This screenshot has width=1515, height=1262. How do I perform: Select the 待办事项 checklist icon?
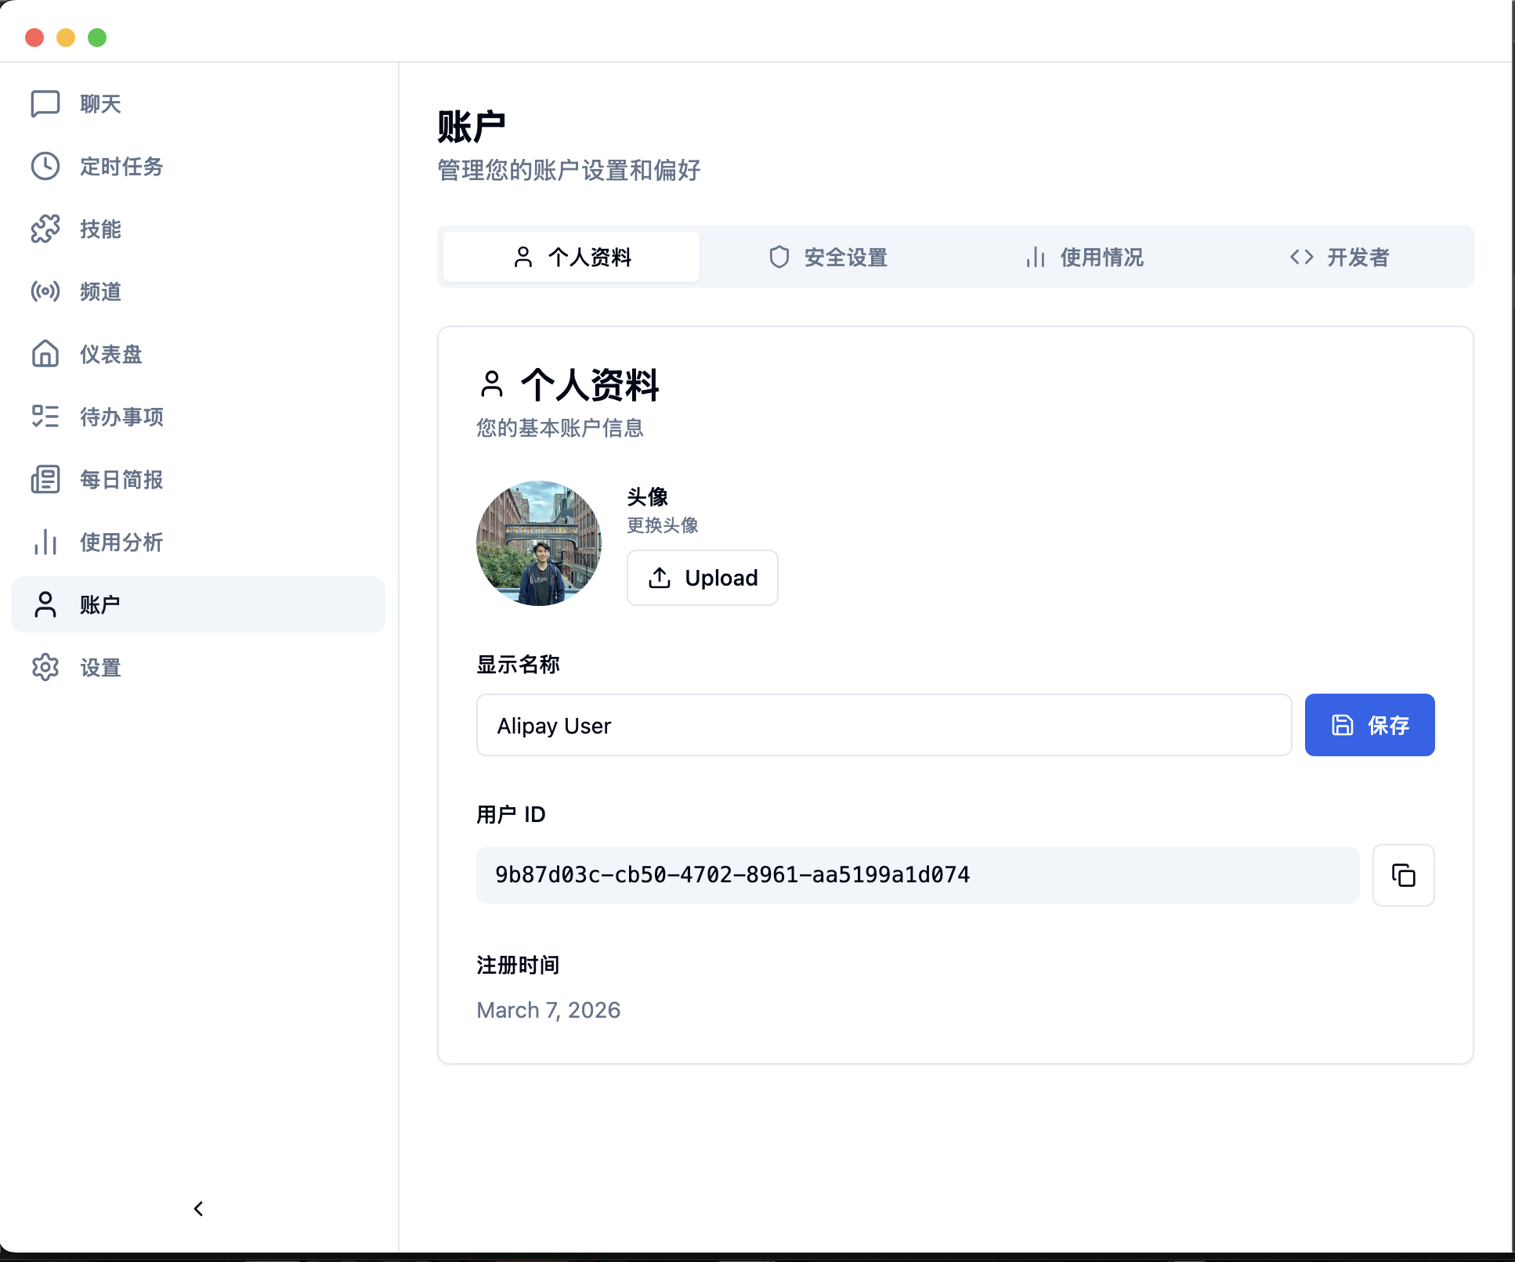point(45,416)
